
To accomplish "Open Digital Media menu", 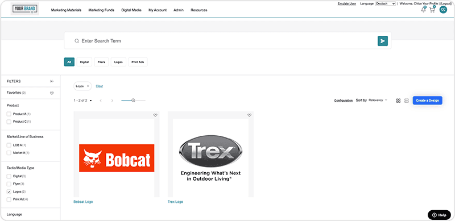I will click(x=131, y=10).
